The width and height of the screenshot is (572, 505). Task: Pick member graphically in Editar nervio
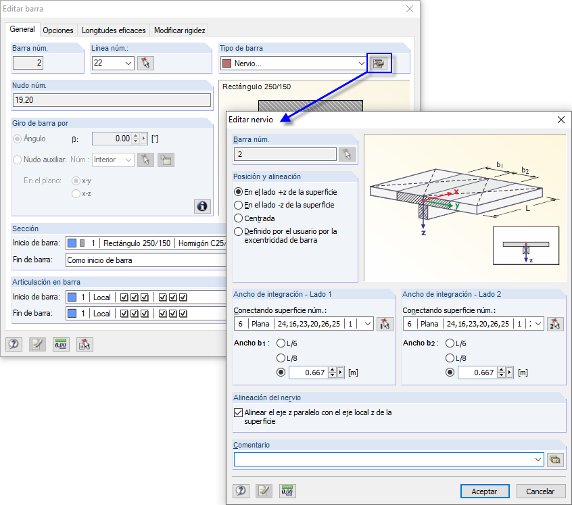coord(347,154)
